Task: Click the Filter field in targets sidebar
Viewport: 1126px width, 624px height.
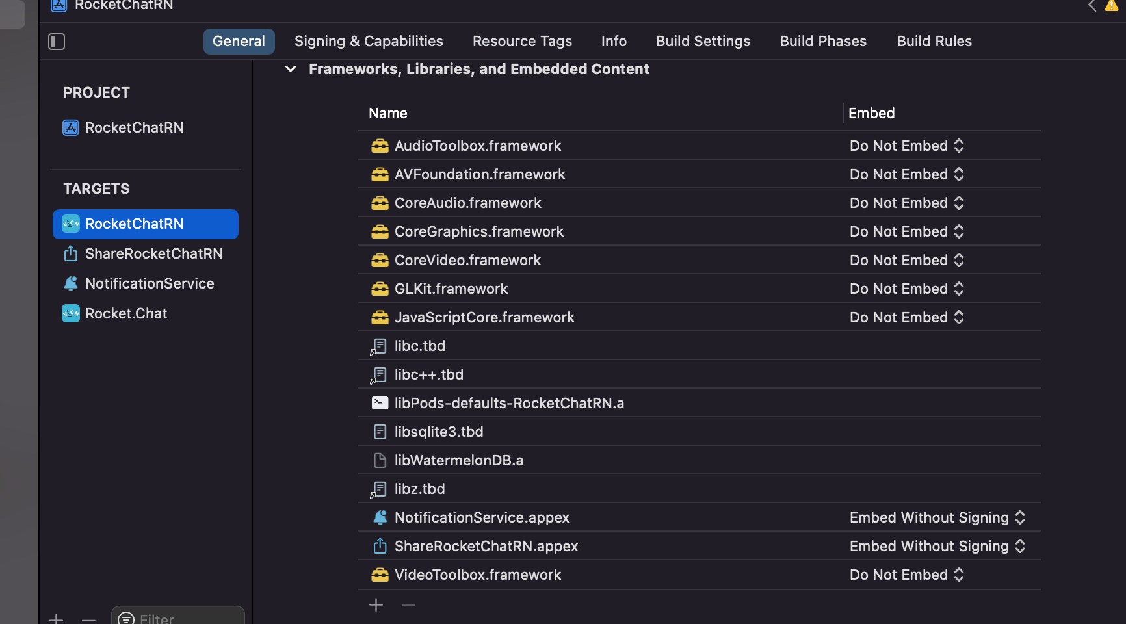Action: [178, 615]
